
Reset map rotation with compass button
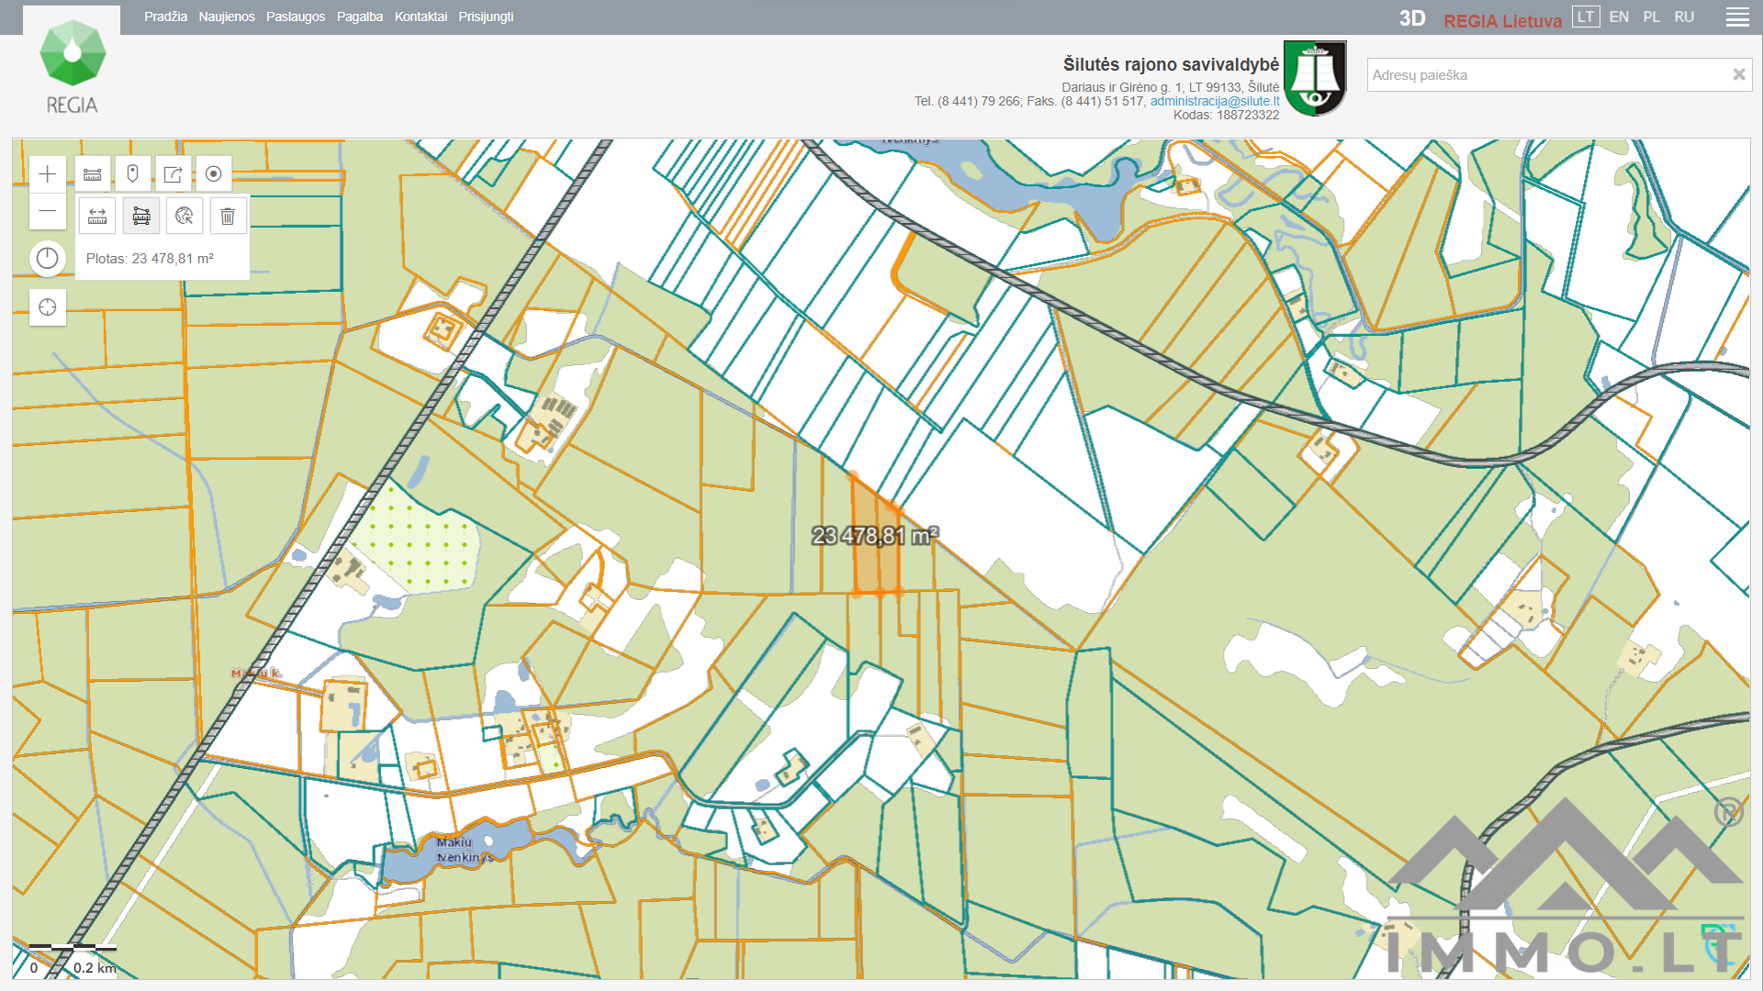48,259
